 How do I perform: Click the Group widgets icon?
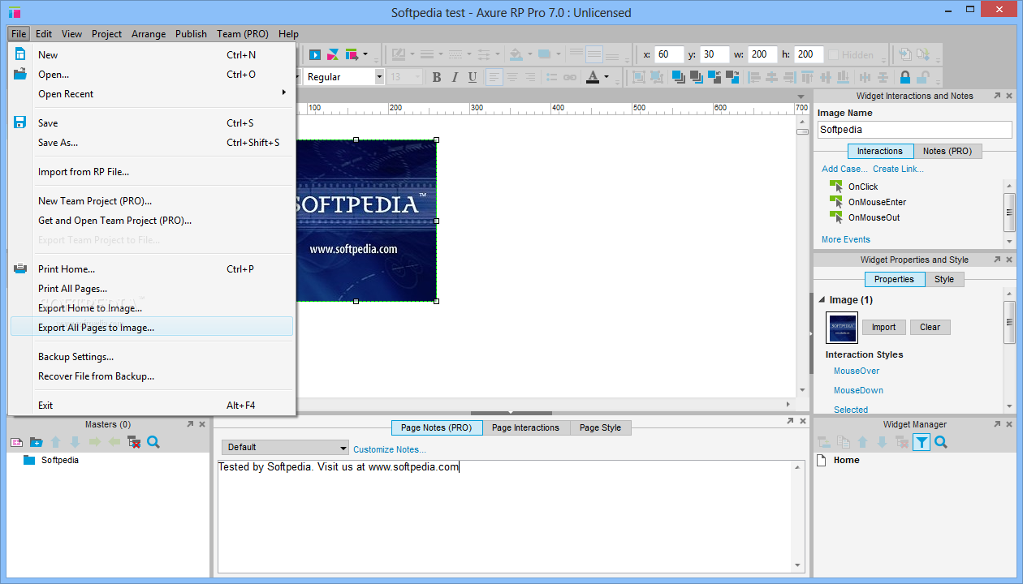[x=638, y=77]
